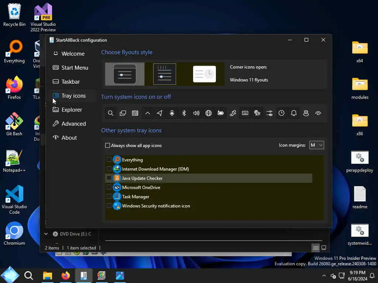
Task: Toggle the Pen menu system icon
Action: click(233, 113)
